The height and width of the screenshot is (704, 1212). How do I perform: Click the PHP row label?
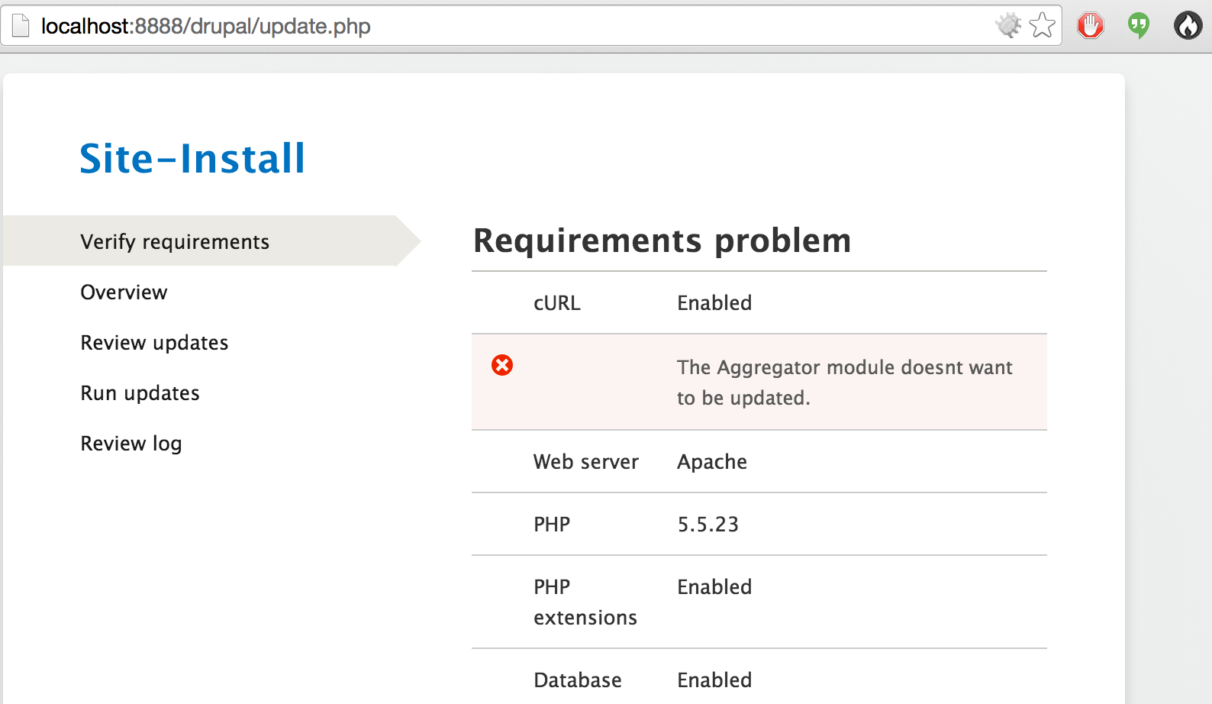pos(552,524)
